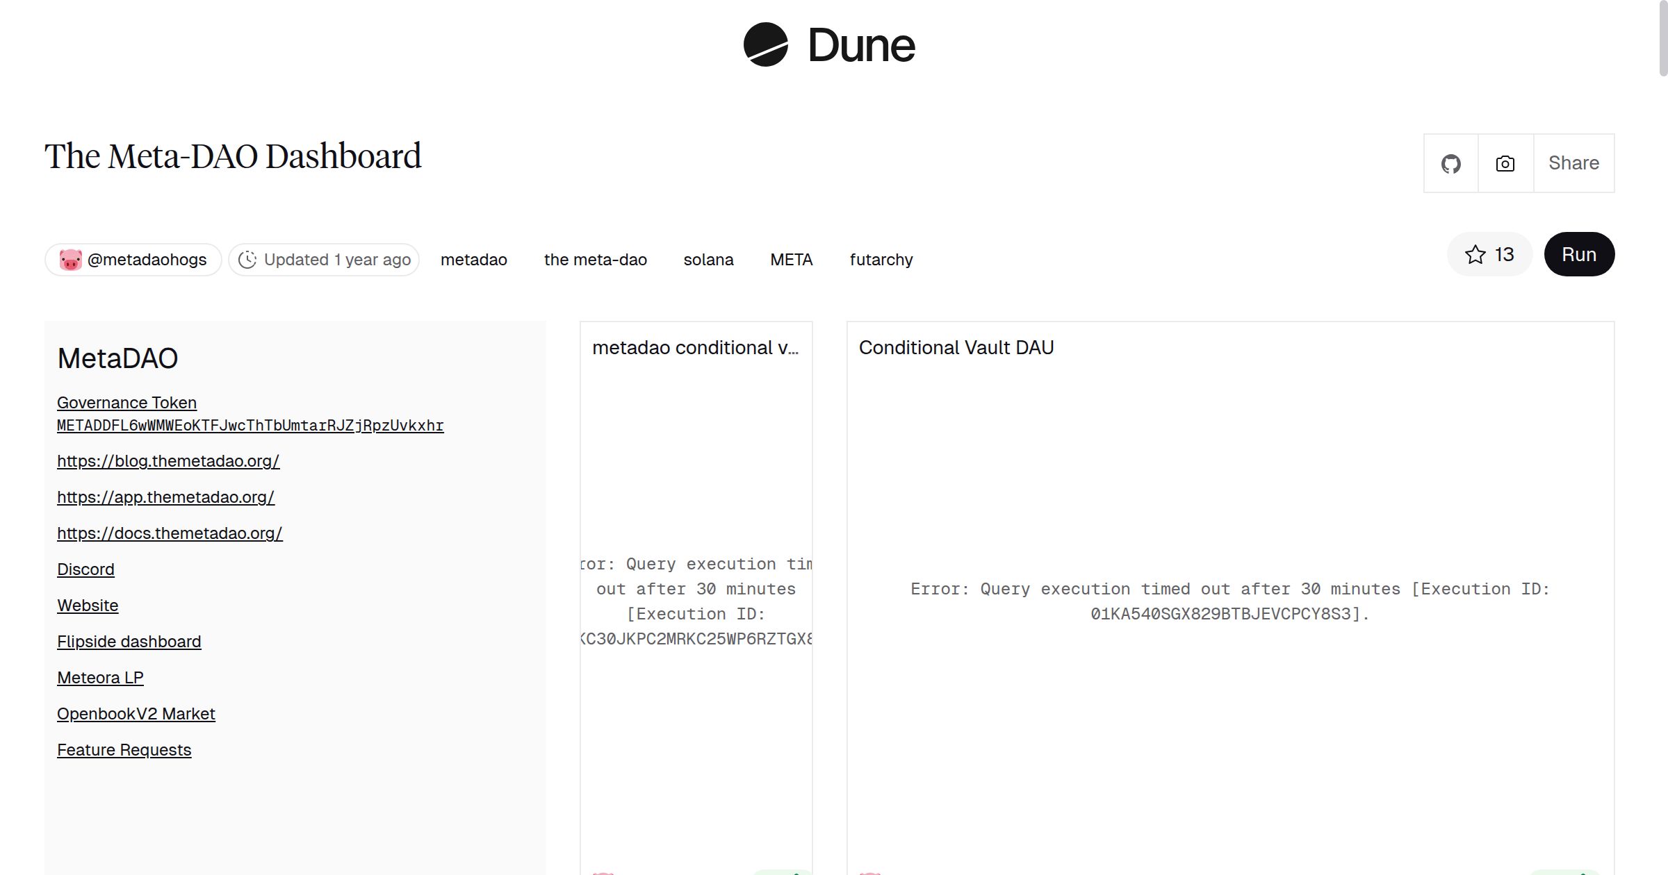
Task: Open the Discord link
Action: tap(85, 569)
